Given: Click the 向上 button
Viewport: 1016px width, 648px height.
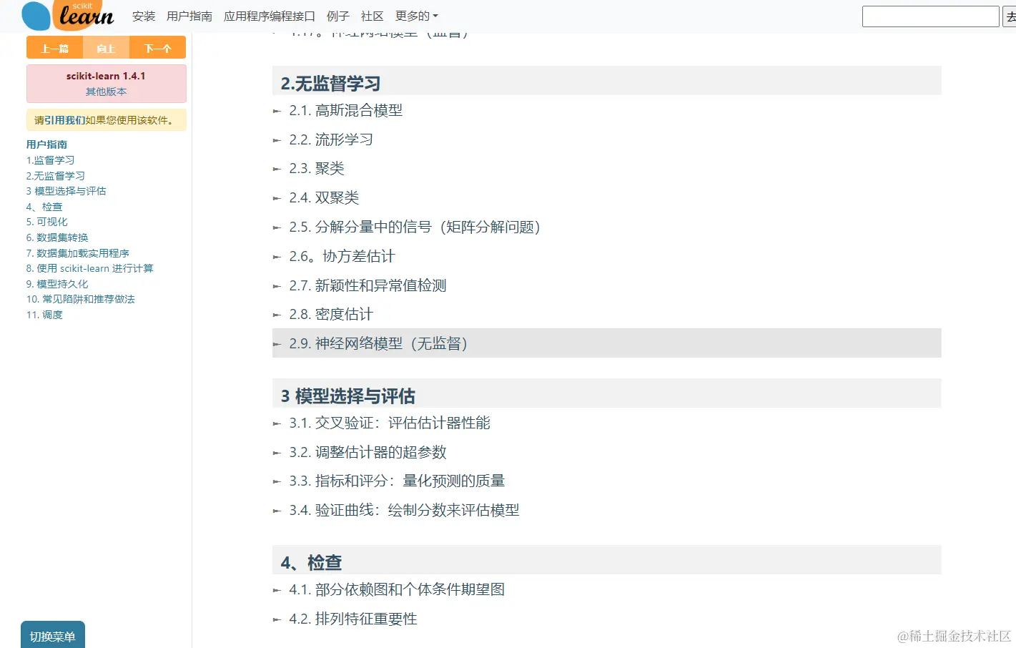Looking at the screenshot, I should tap(106, 48).
